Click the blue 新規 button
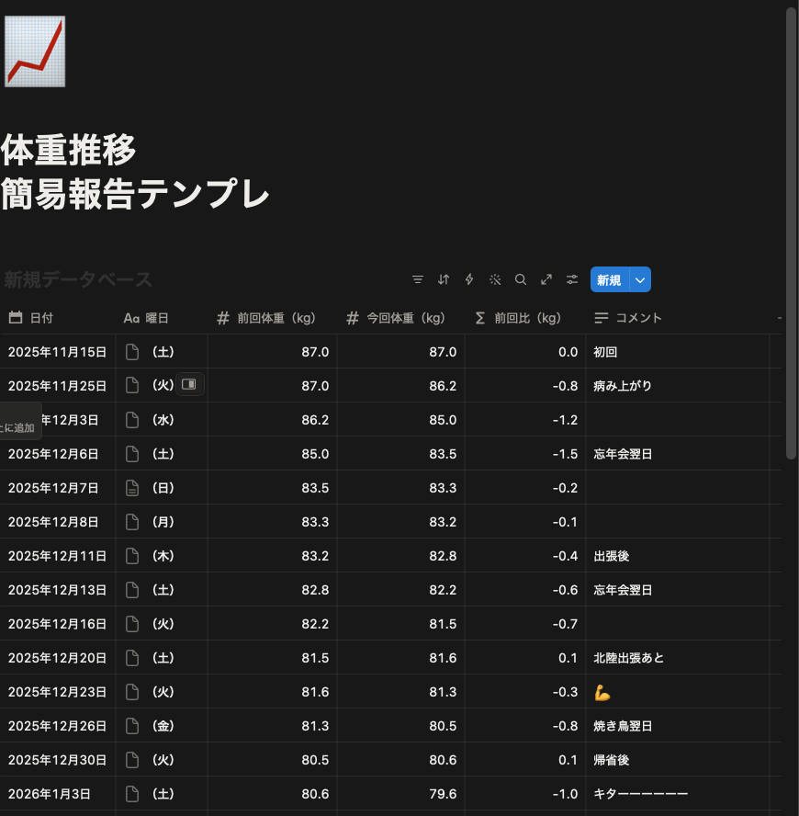Screen dimensions: 799x816 click(x=609, y=280)
